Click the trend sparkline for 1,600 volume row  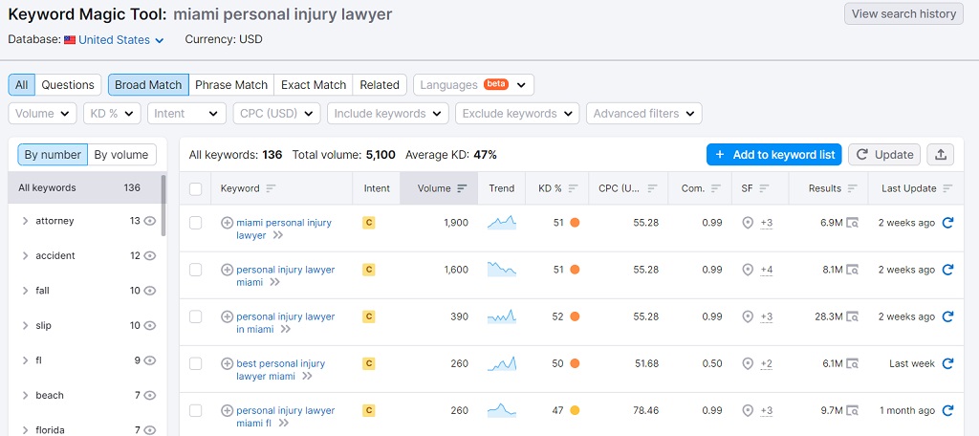tap(501, 270)
